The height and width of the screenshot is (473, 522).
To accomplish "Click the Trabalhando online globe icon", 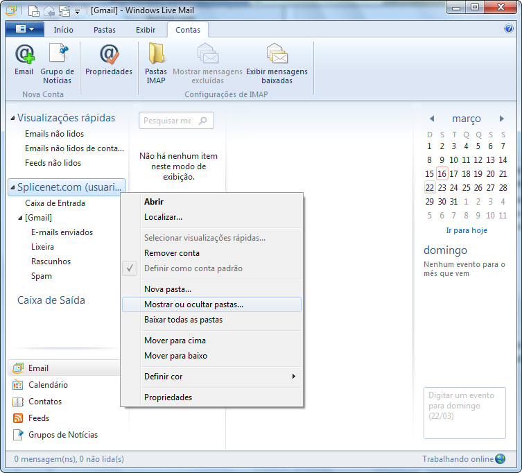I will click(500, 459).
